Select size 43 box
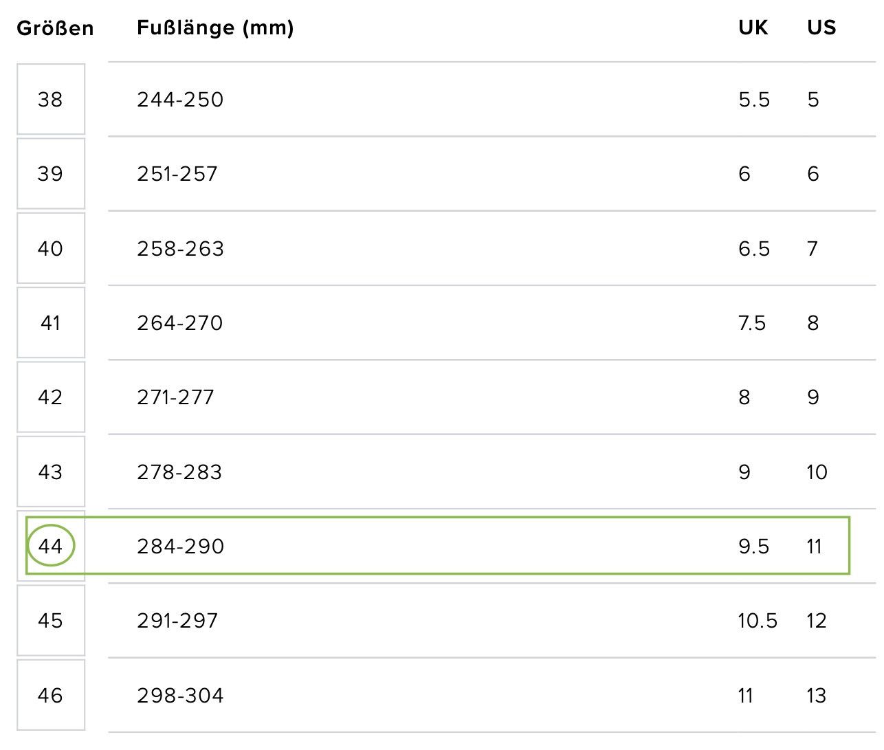 point(51,472)
